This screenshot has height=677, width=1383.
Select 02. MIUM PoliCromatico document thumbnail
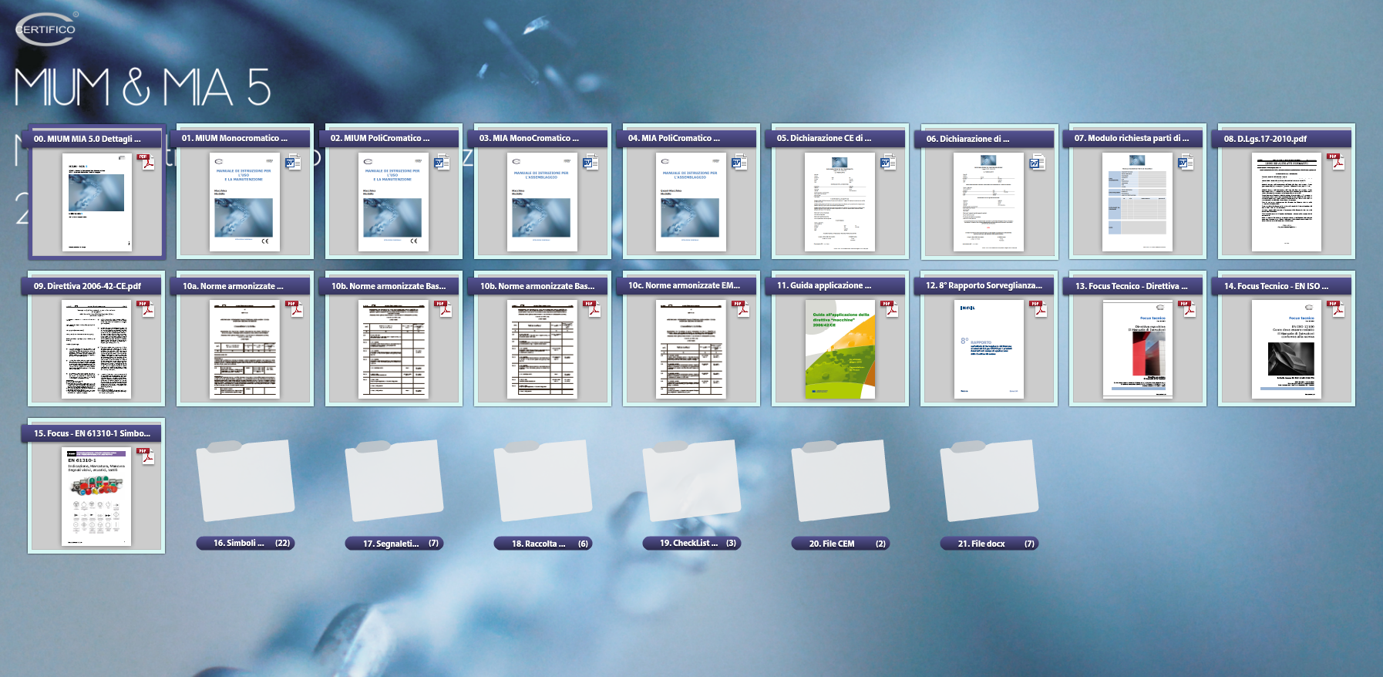392,202
